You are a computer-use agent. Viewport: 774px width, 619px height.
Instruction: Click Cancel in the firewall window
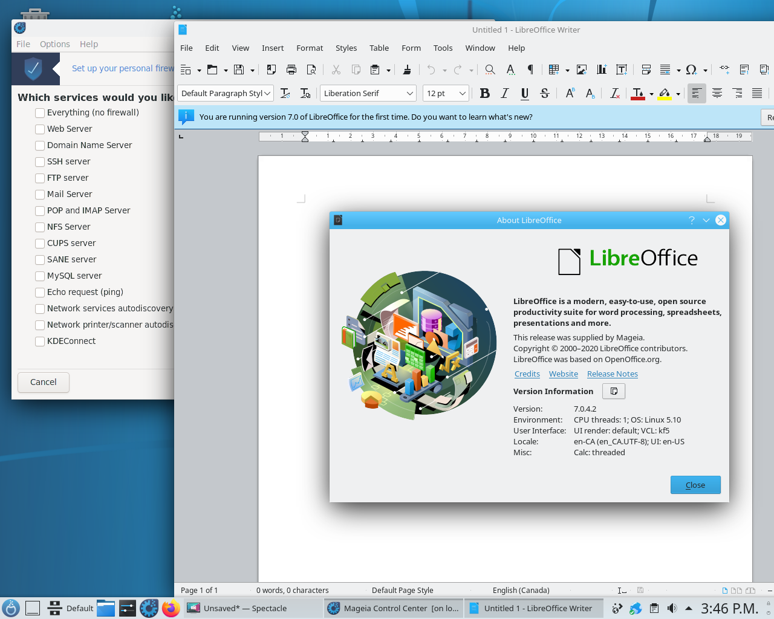[x=44, y=382]
